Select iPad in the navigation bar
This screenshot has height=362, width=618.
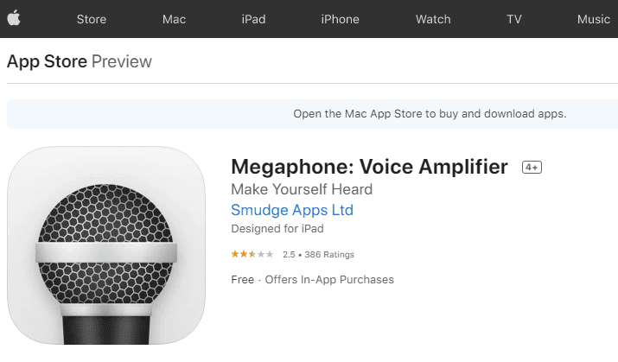click(x=253, y=19)
